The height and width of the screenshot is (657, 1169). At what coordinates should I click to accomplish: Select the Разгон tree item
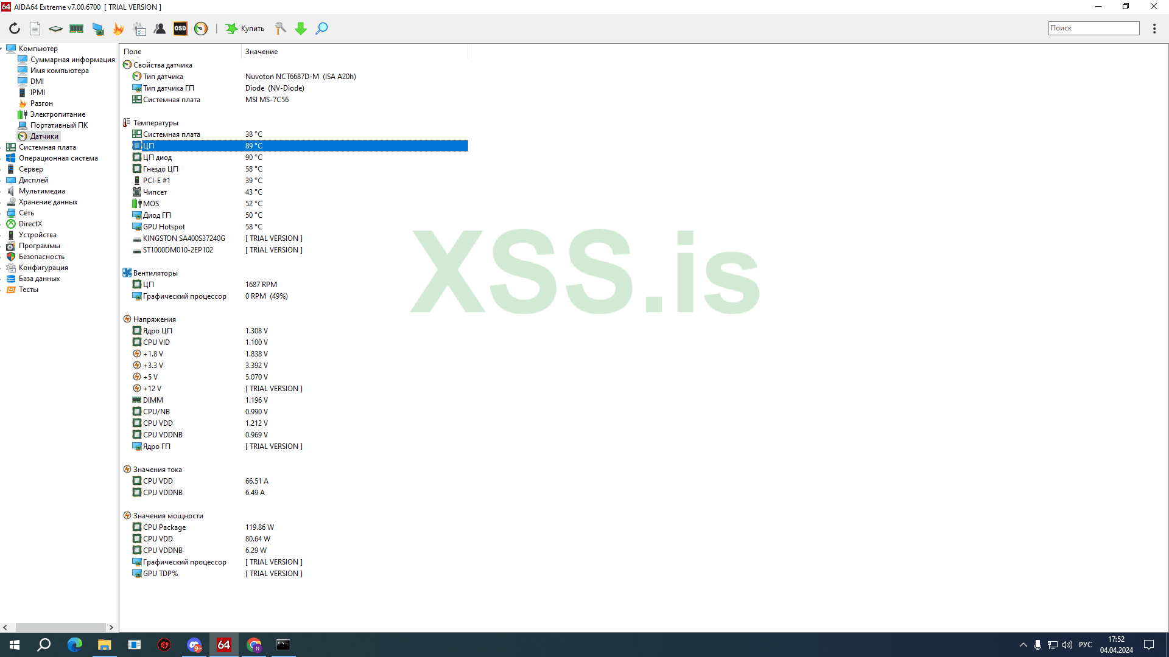41,103
